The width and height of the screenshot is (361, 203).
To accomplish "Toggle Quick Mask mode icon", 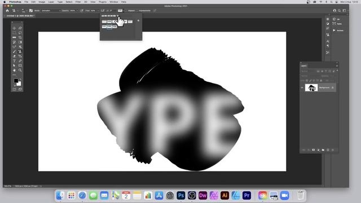I will [x=14, y=89].
